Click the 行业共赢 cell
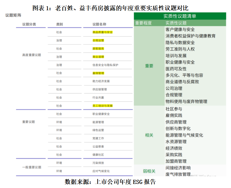The height and width of the screenshot is (188, 231). (x=98, y=98)
